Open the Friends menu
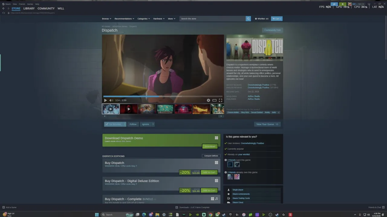 [22, 4]
